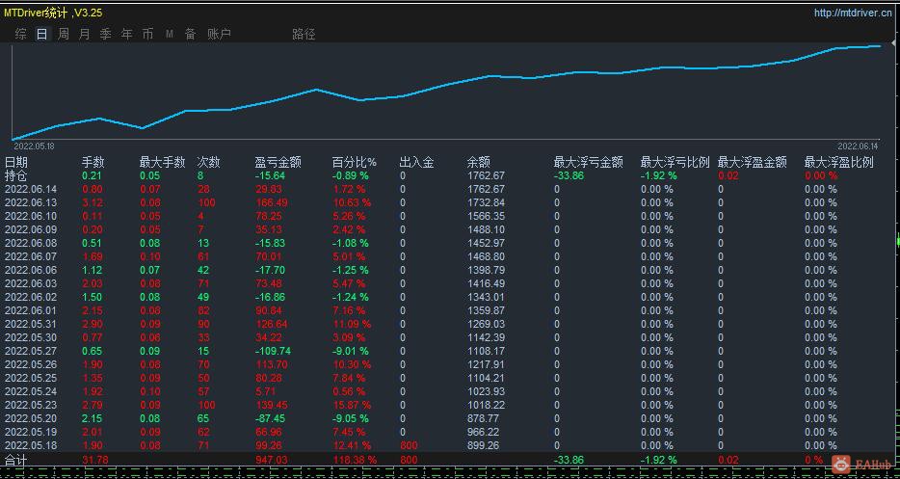
Task: Click the 2022.05.18 chart start date label
Action: [34, 146]
